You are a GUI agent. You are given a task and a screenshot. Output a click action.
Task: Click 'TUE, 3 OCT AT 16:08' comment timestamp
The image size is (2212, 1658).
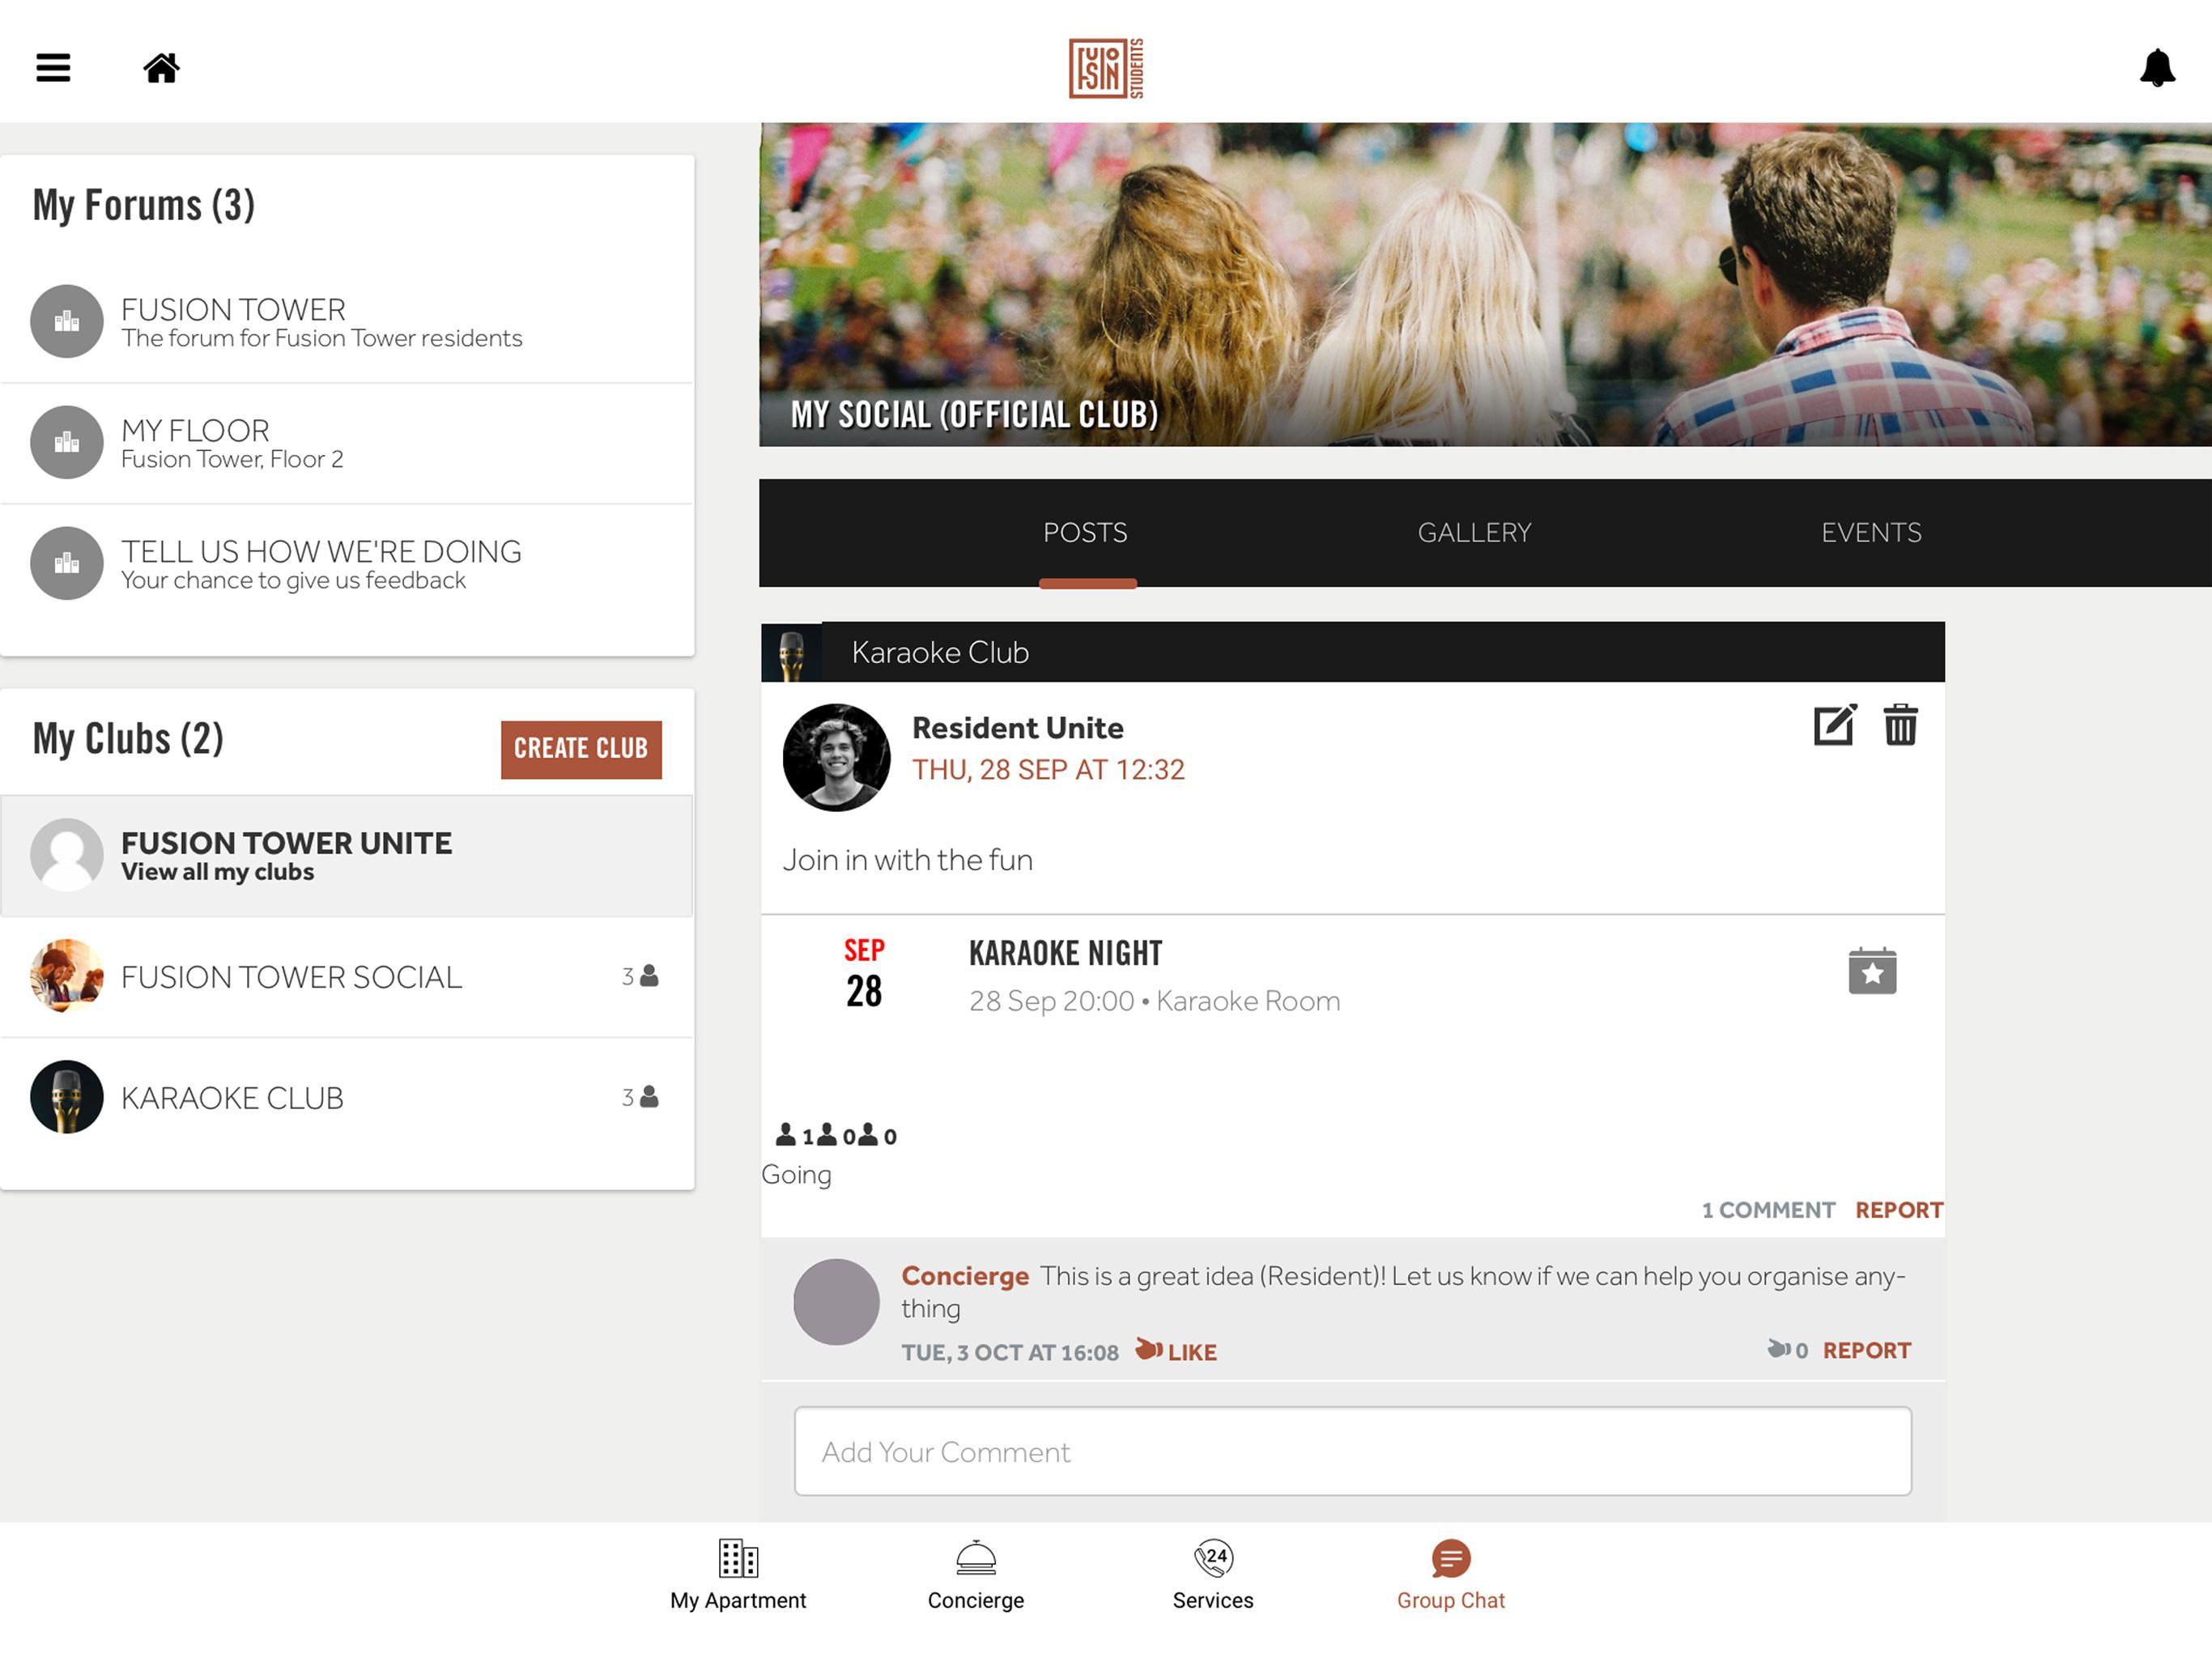point(1010,1352)
